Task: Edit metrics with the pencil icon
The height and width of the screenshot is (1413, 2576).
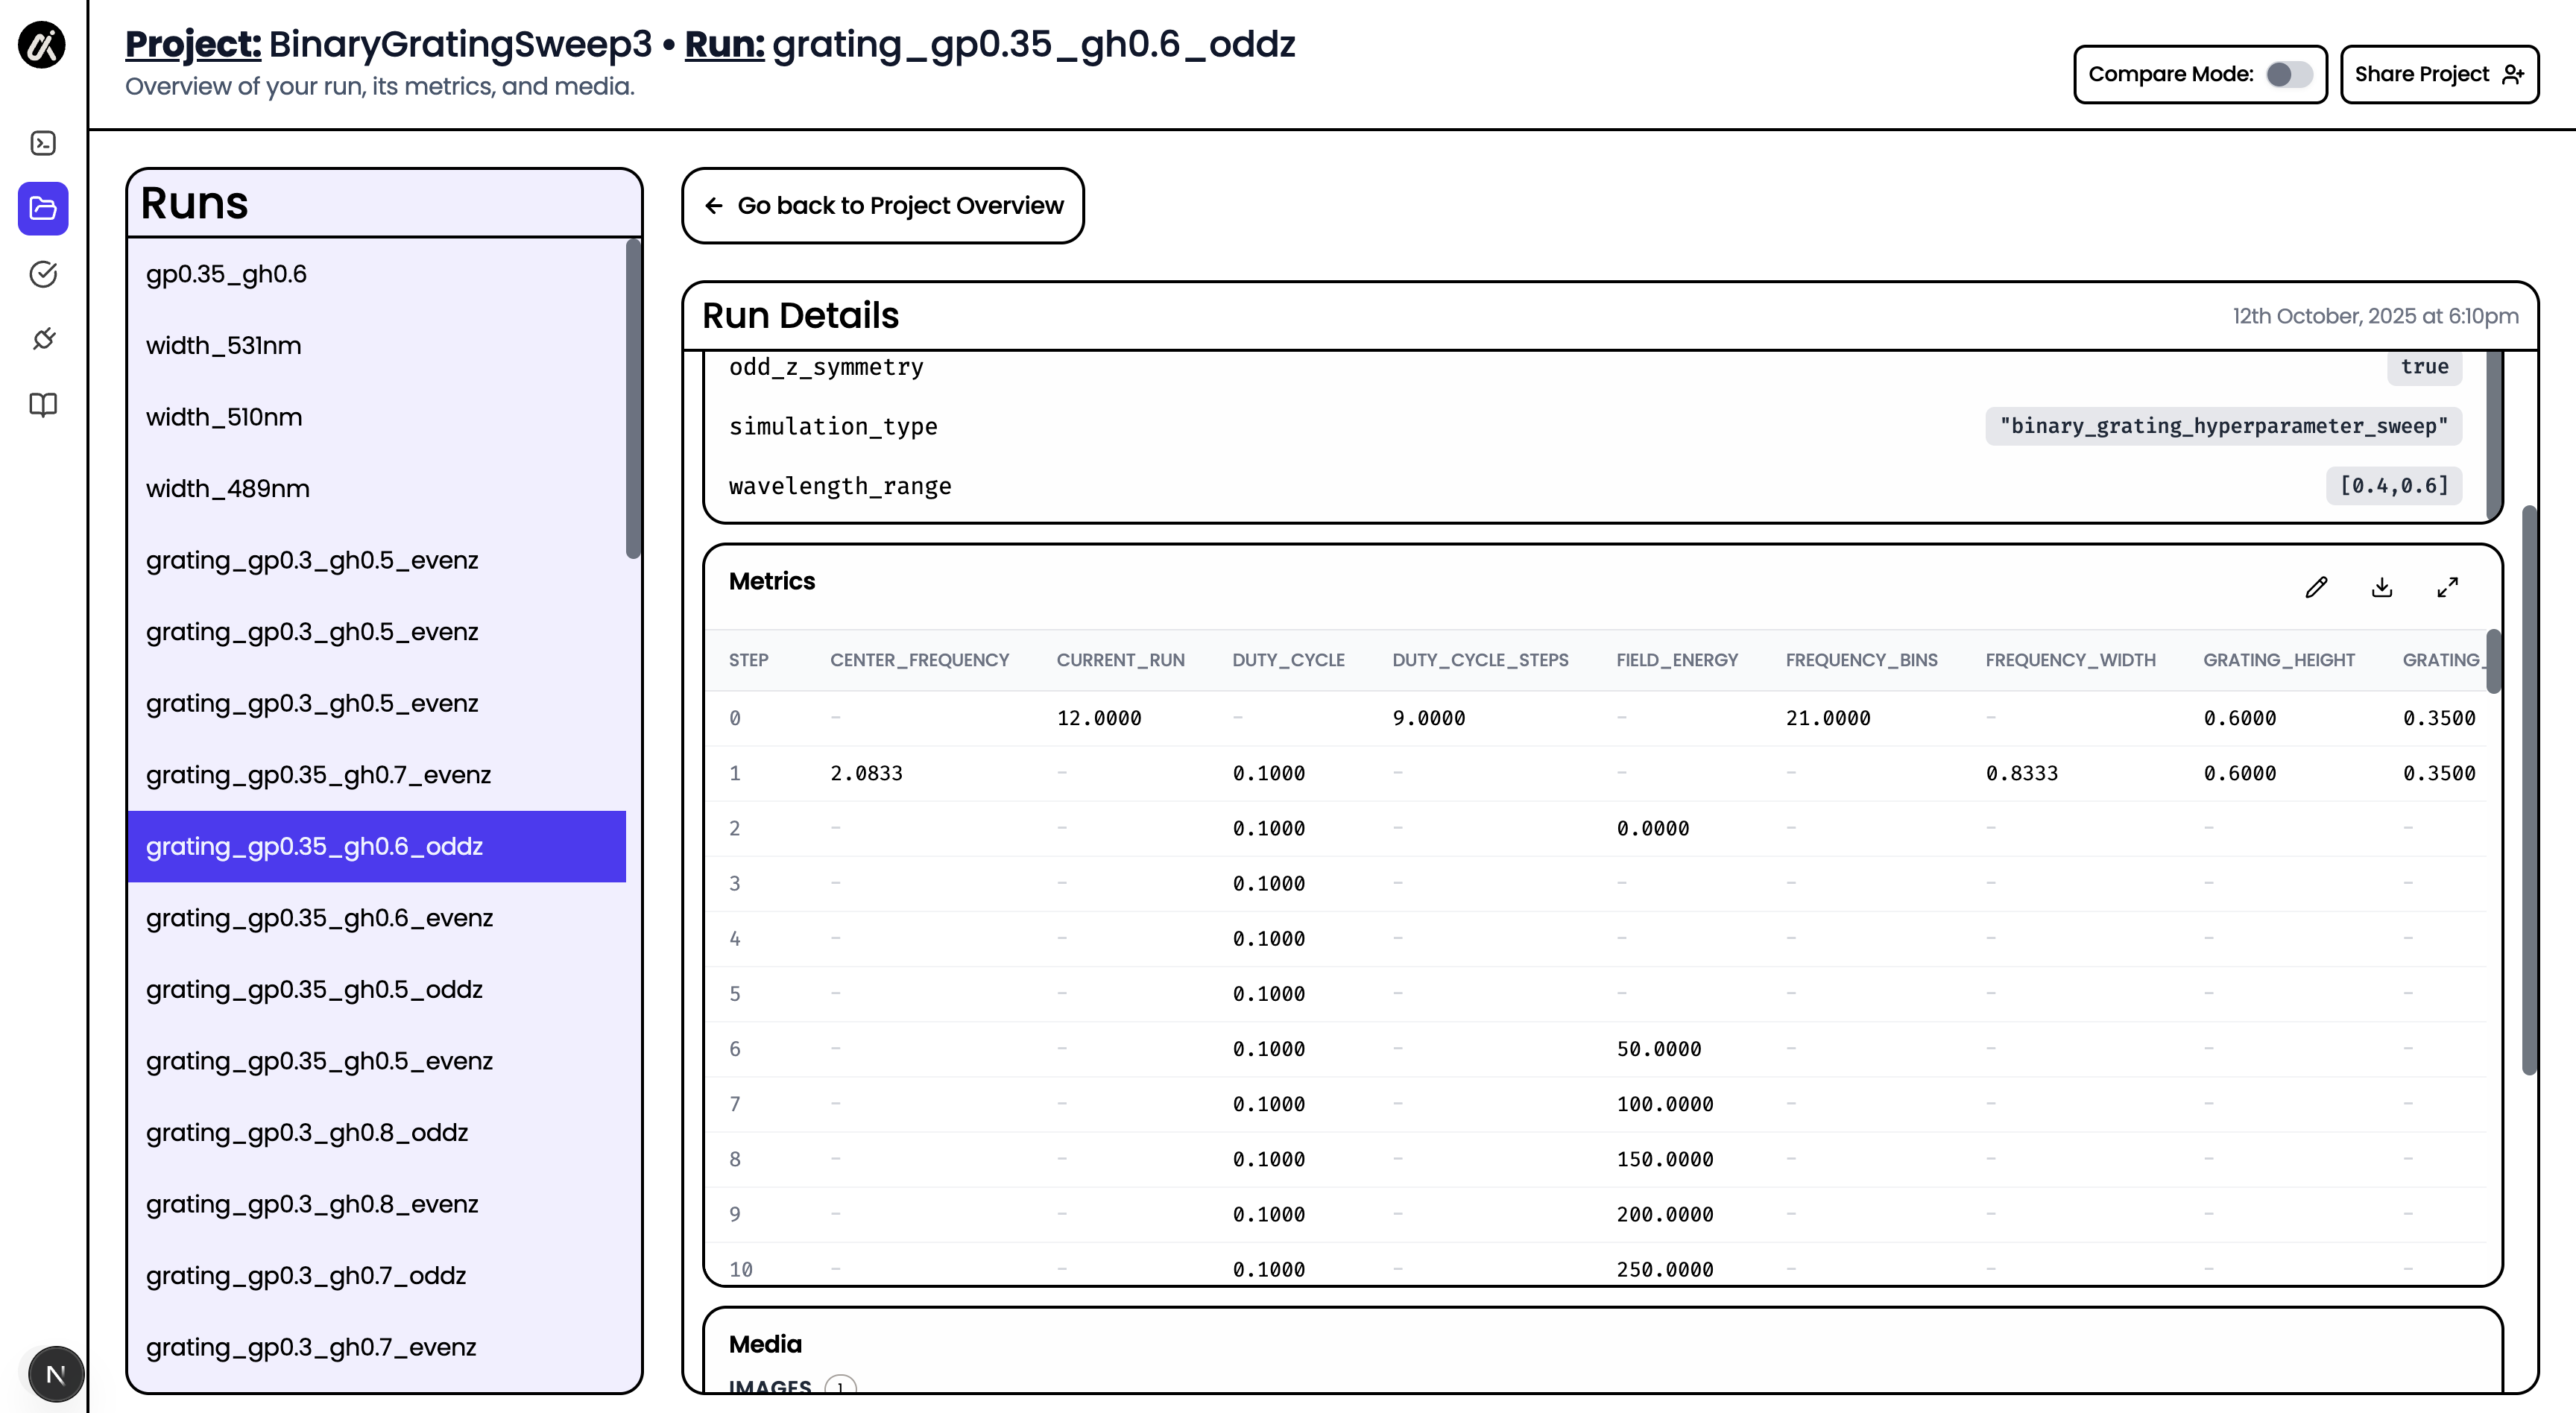Action: click(x=2316, y=587)
